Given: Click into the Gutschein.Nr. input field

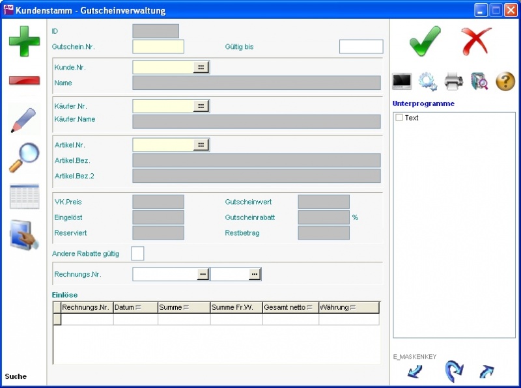Looking at the screenshot, I should (x=158, y=47).
